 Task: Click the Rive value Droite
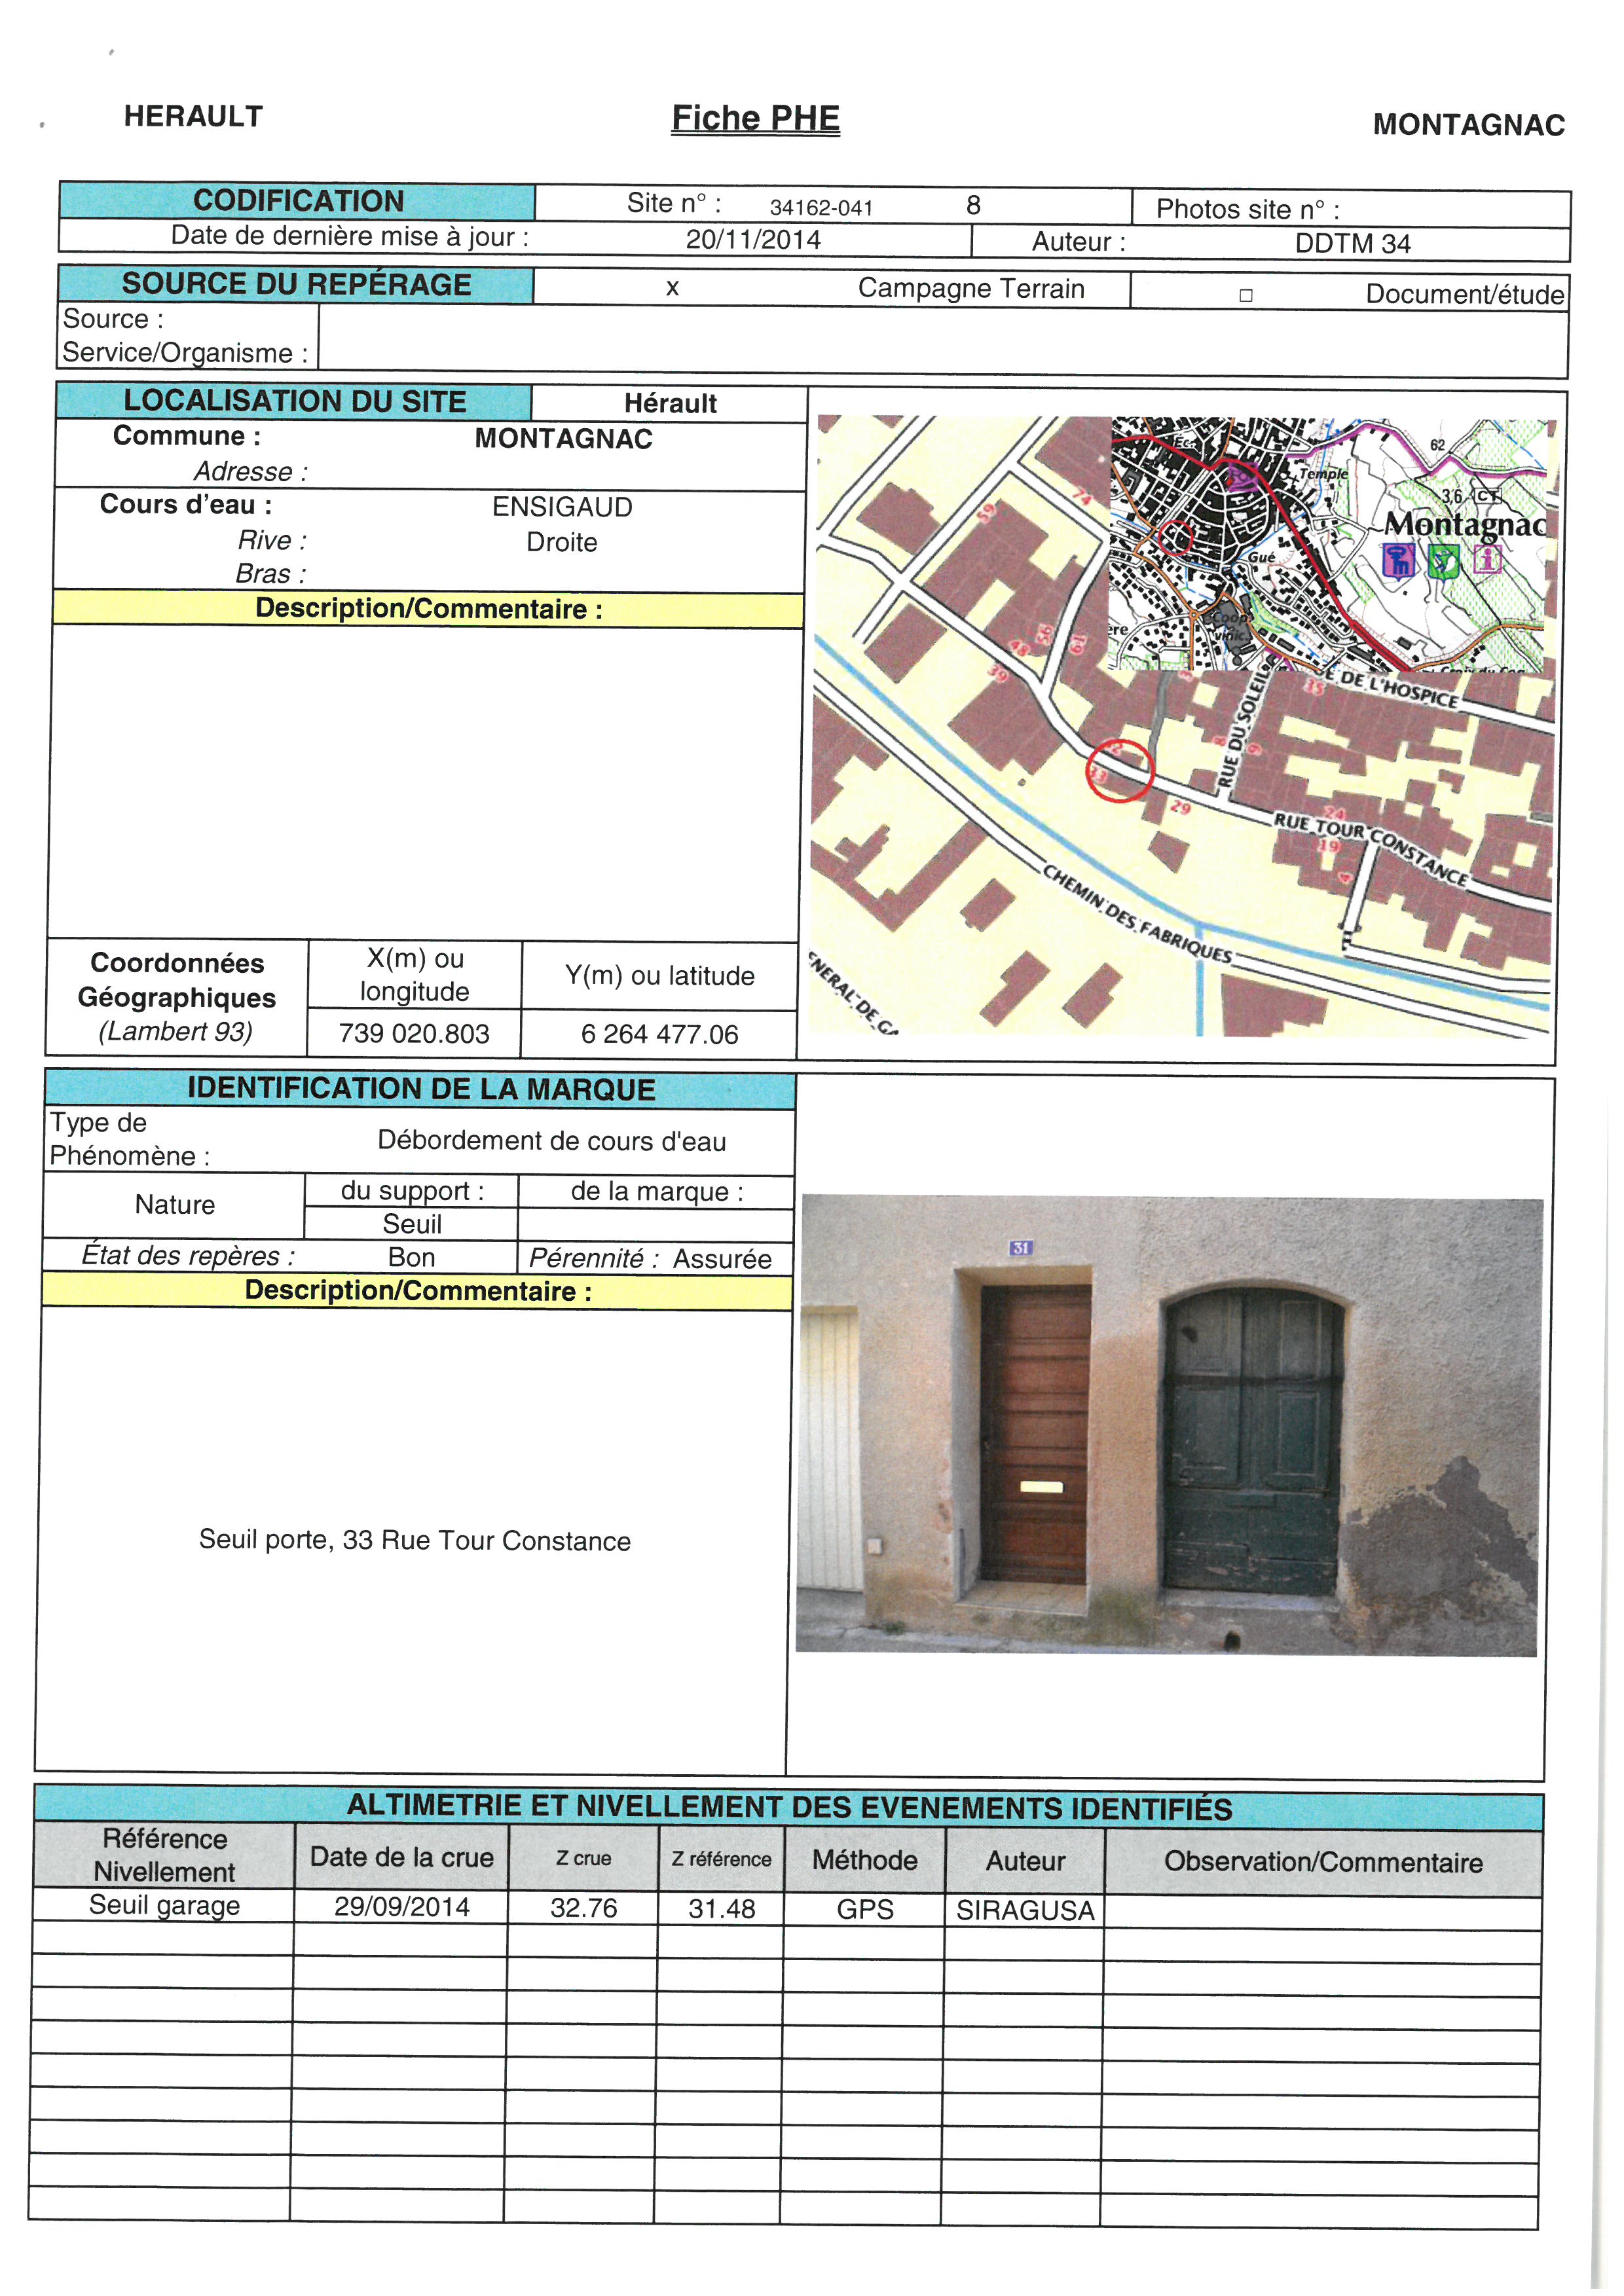[562, 542]
